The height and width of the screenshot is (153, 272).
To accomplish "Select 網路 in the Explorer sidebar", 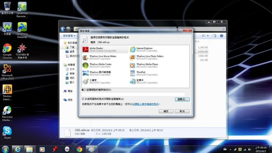I will pyautogui.click(x=68, y=100).
